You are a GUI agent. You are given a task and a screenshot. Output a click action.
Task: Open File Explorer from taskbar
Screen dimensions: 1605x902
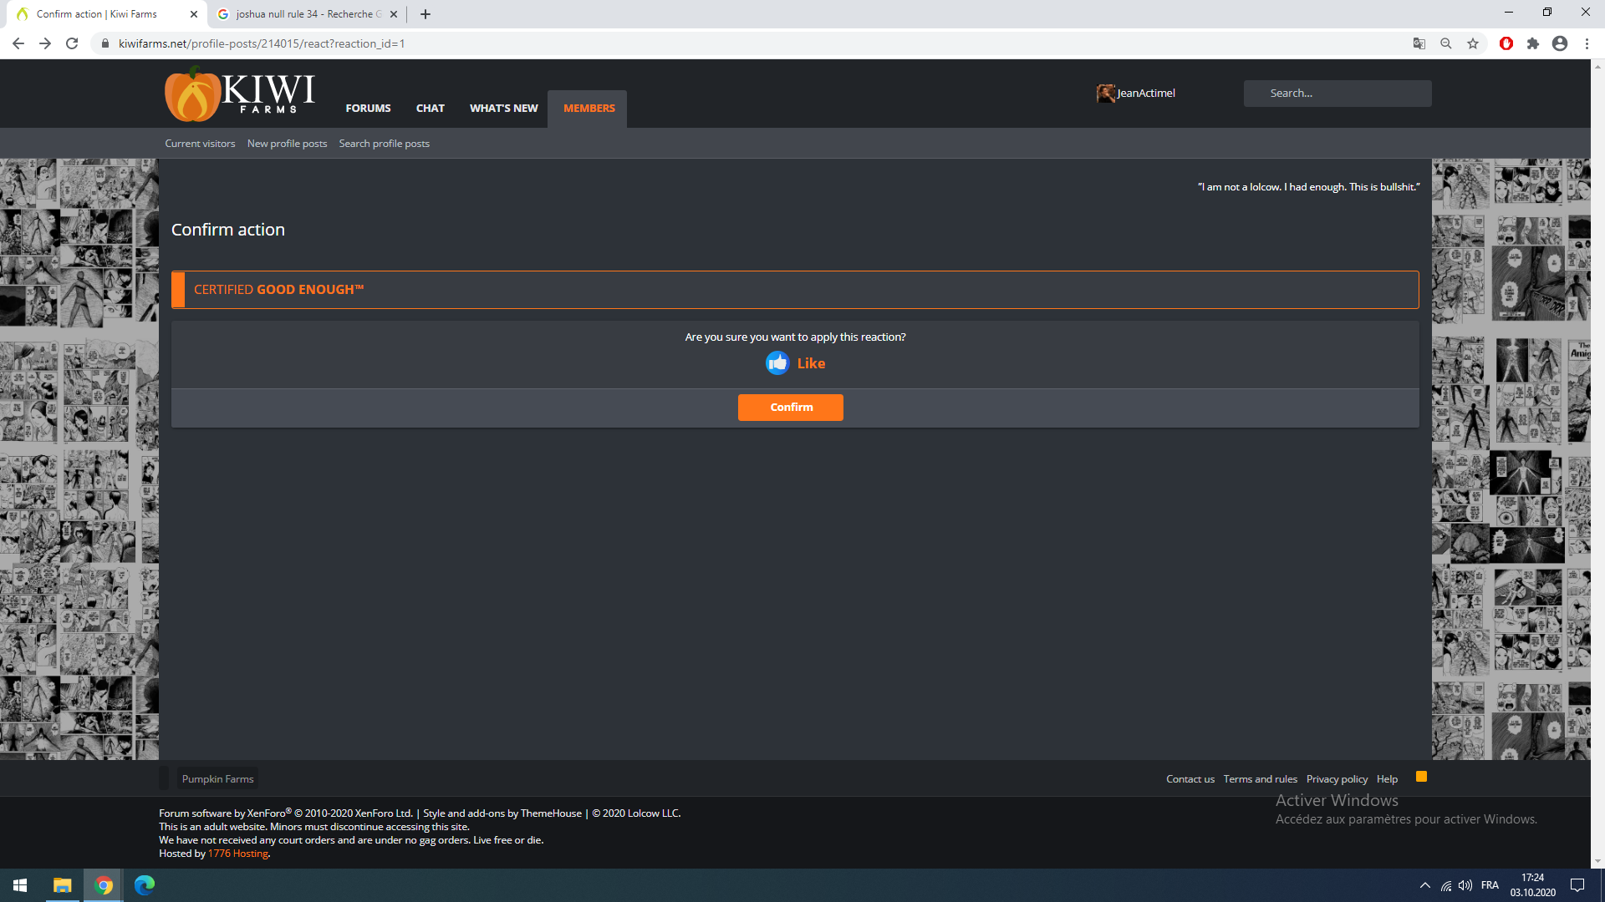[x=63, y=885]
